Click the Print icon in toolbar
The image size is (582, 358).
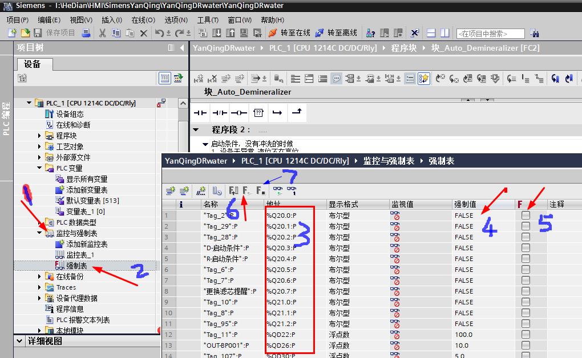[x=86, y=33]
